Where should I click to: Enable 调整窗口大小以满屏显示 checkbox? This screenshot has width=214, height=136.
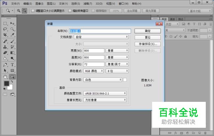(x=33, y=11)
